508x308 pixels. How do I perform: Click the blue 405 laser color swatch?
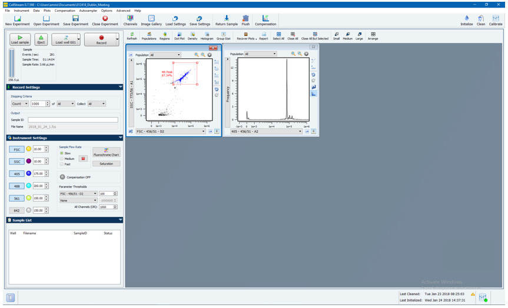28,173
